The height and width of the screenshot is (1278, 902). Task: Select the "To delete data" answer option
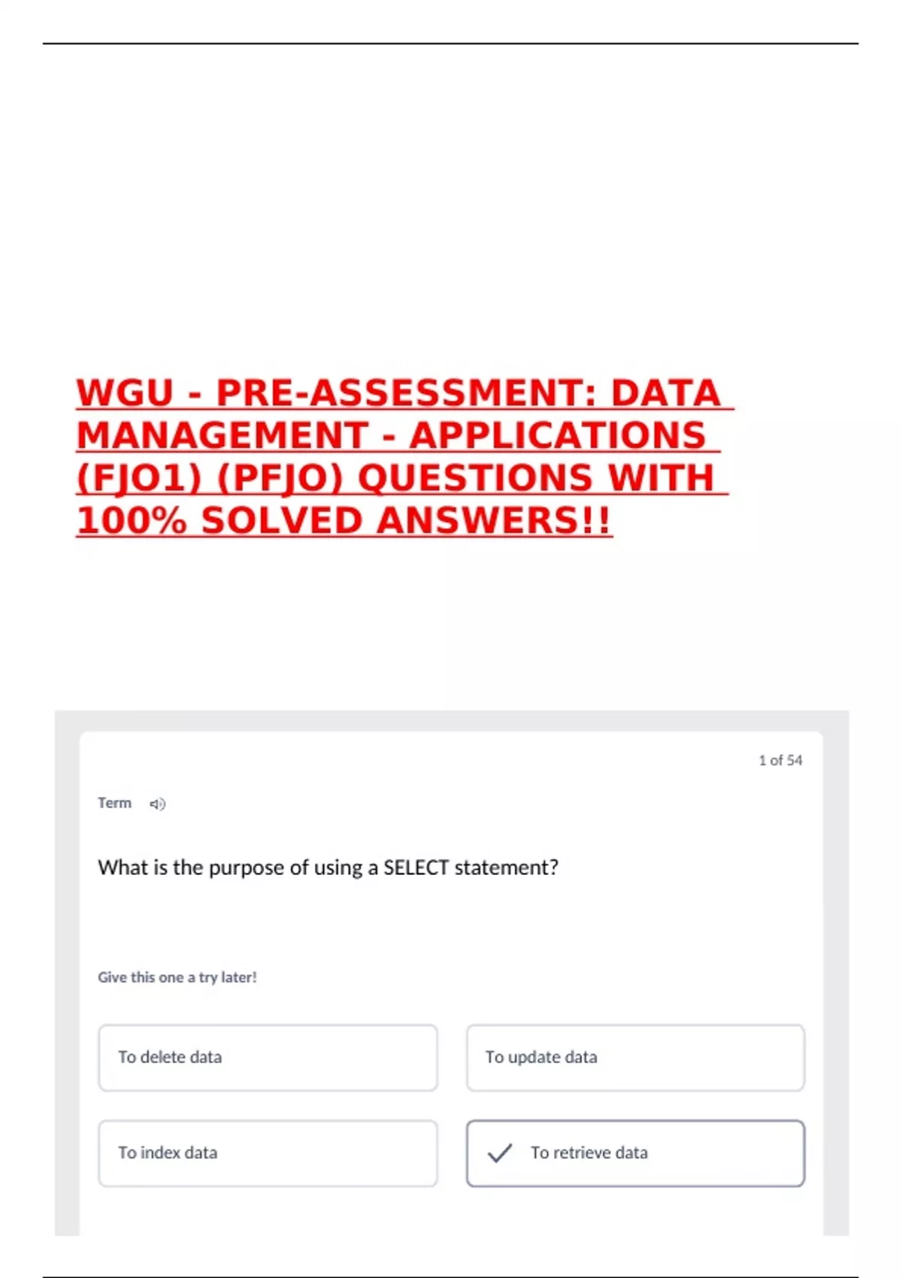click(x=268, y=1057)
